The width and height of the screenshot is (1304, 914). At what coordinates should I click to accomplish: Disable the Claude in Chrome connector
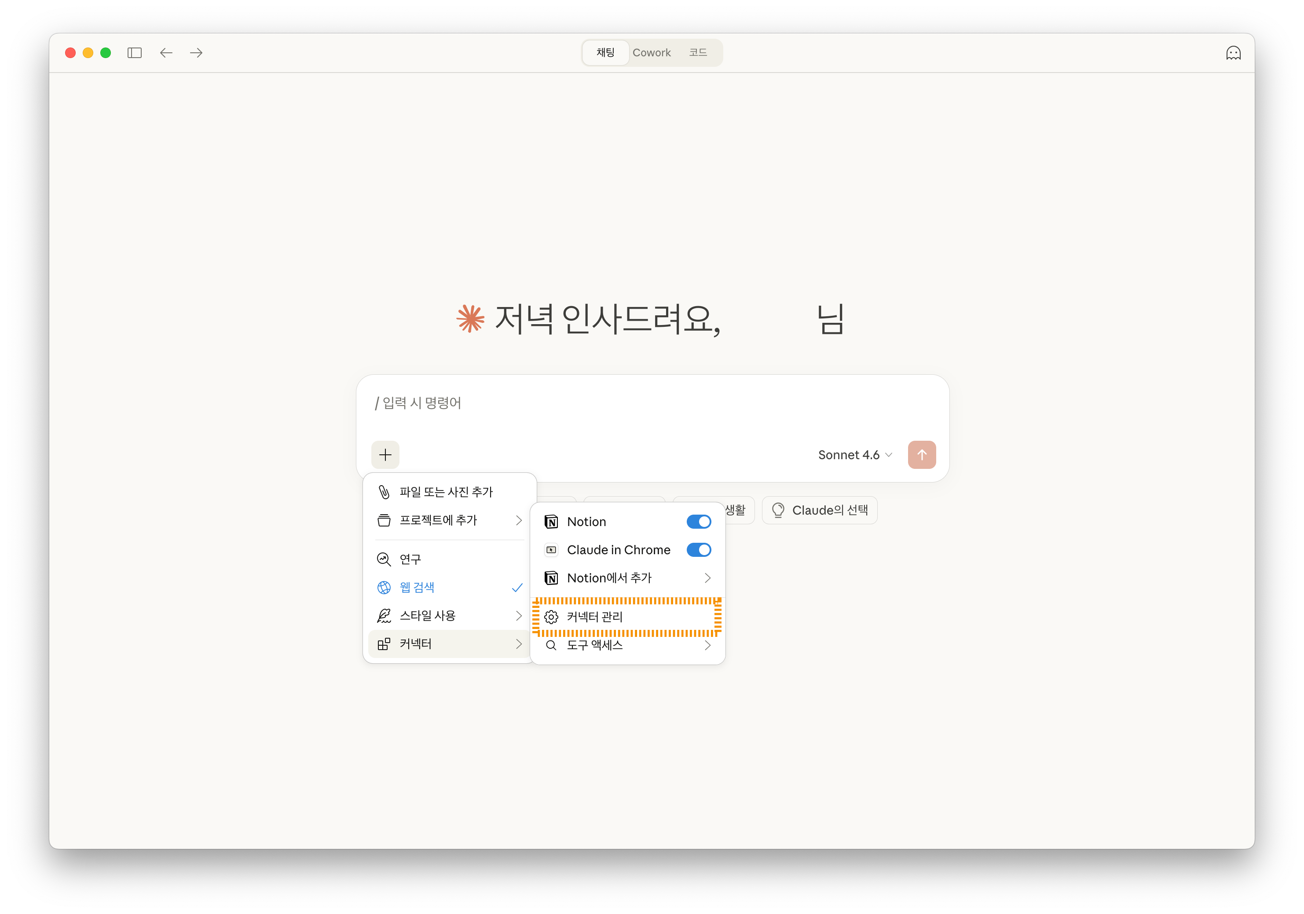point(699,549)
